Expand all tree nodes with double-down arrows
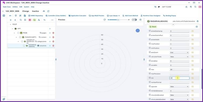The width and height of the screenshot is (203, 102). tap(11, 20)
